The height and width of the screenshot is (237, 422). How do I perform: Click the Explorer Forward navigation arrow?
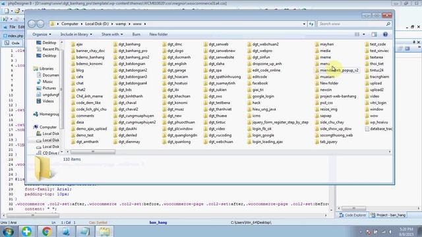(x=40, y=24)
